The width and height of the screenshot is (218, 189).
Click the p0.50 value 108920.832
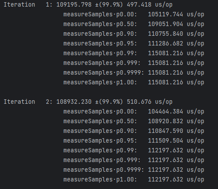coord(166,121)
